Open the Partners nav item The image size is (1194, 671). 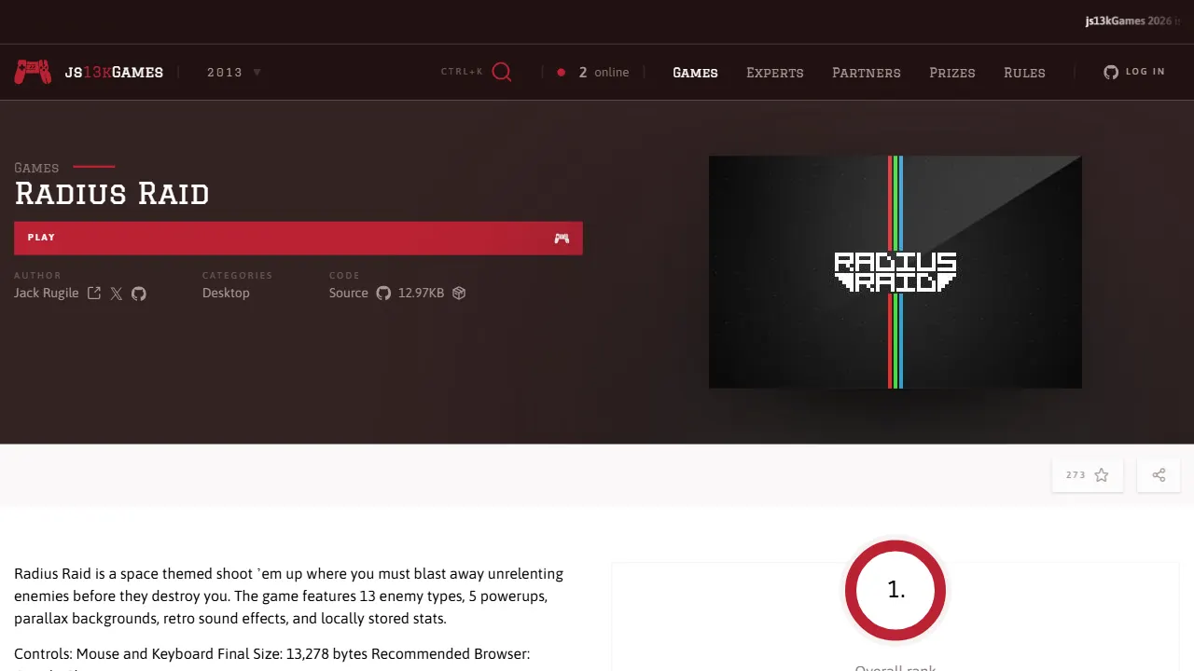867,73
